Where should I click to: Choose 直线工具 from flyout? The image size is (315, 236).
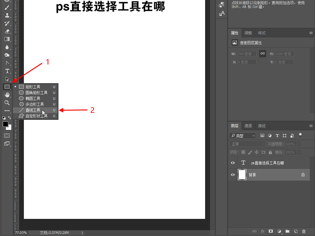(36, 110)
